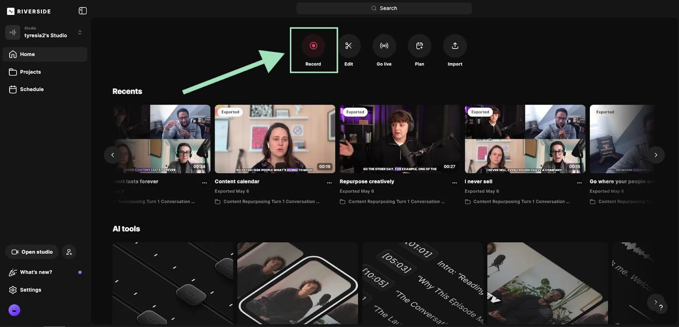Image resolution: width=679 pixels, height=327 pixels.
Task: Start a Go live broadcast
Action: point(384,46)
